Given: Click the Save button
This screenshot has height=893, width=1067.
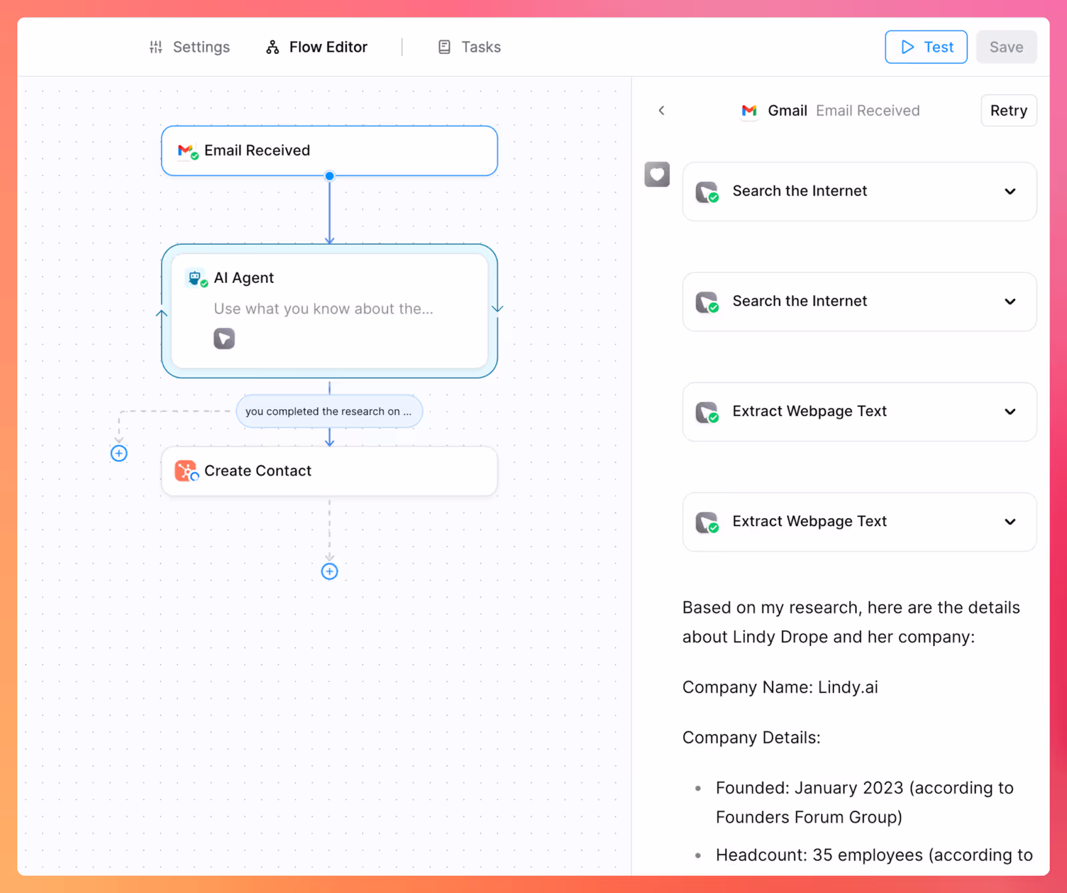Looking at the screenshot, I should point(1006,47).
